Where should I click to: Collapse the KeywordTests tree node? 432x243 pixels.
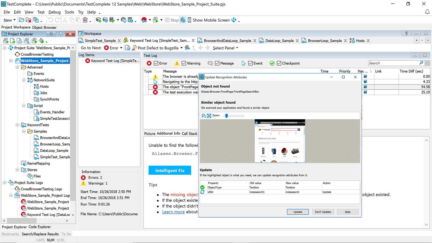(x=17, y=125)
